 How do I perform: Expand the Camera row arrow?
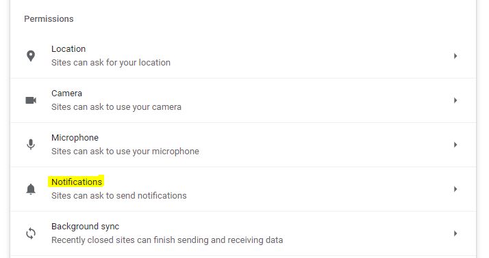(455, 100)
